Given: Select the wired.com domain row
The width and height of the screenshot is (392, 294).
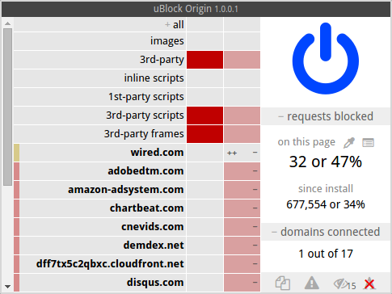Looking at the screenshot, I should [99, 153].
